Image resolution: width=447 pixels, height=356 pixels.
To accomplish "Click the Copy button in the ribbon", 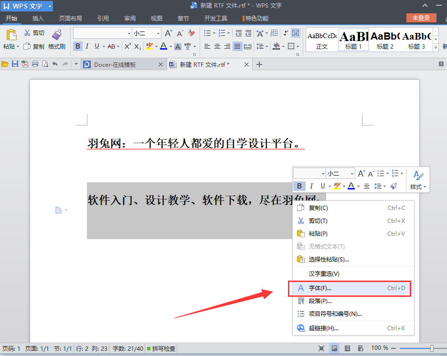I will click(x=34, y=46).
